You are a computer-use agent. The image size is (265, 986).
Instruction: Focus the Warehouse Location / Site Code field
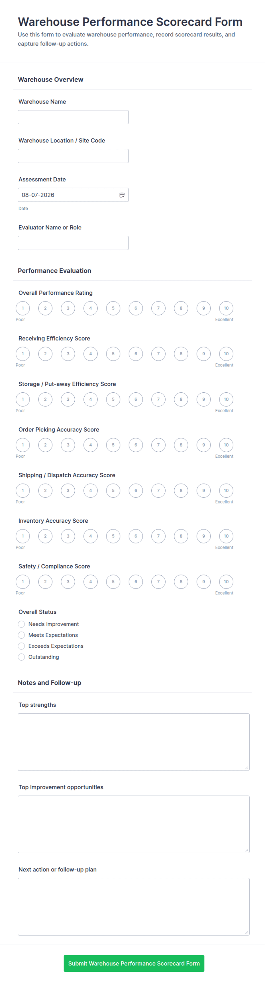[73, 156]
